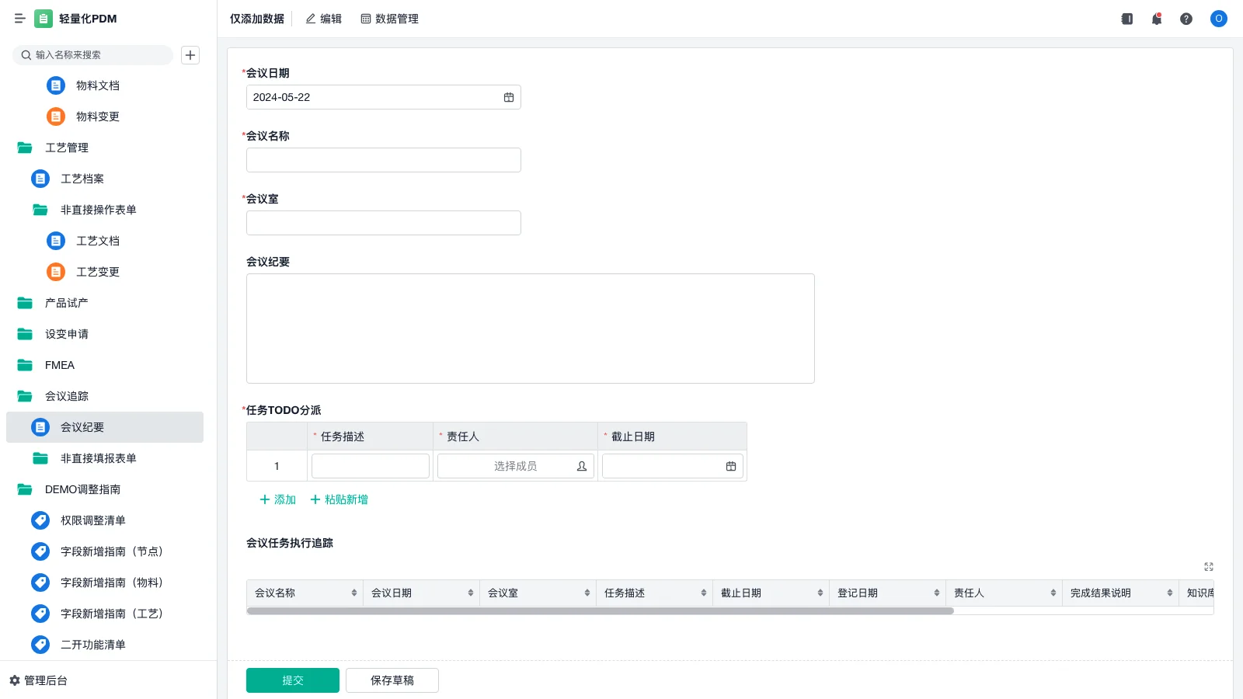Collapse the 工艺管理 folder

(x=26, y=148)
